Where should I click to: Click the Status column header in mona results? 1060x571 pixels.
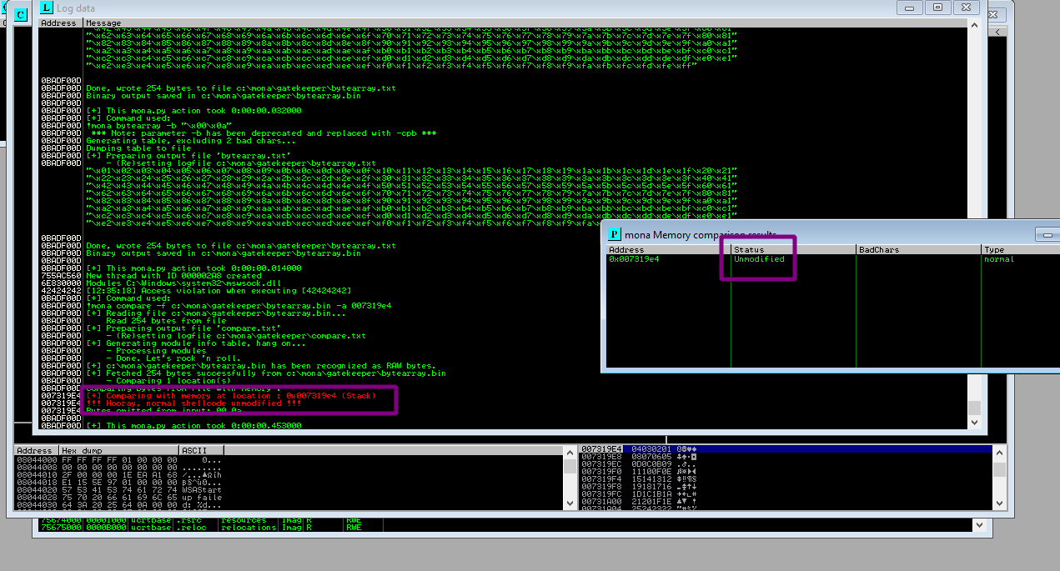point(792,249)
